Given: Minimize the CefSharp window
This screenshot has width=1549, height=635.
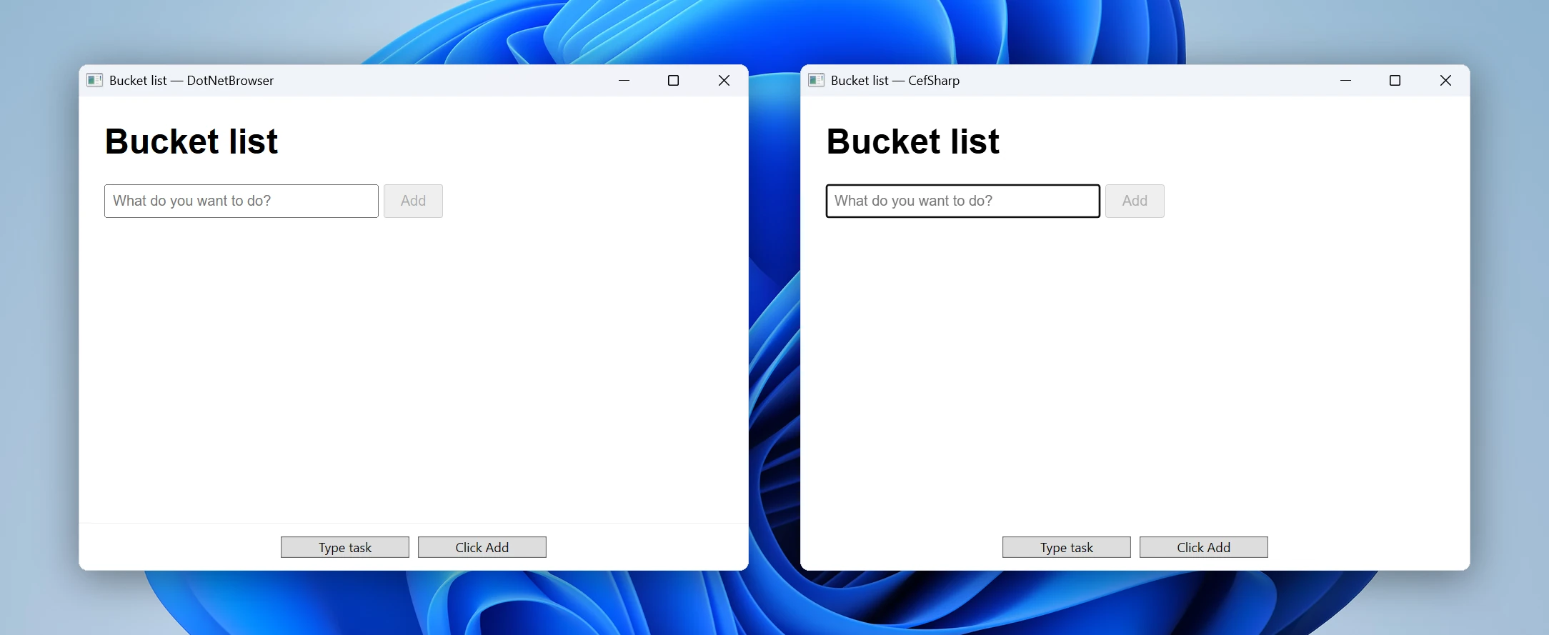Looking at the screenshot, I should pos(1345,80).
